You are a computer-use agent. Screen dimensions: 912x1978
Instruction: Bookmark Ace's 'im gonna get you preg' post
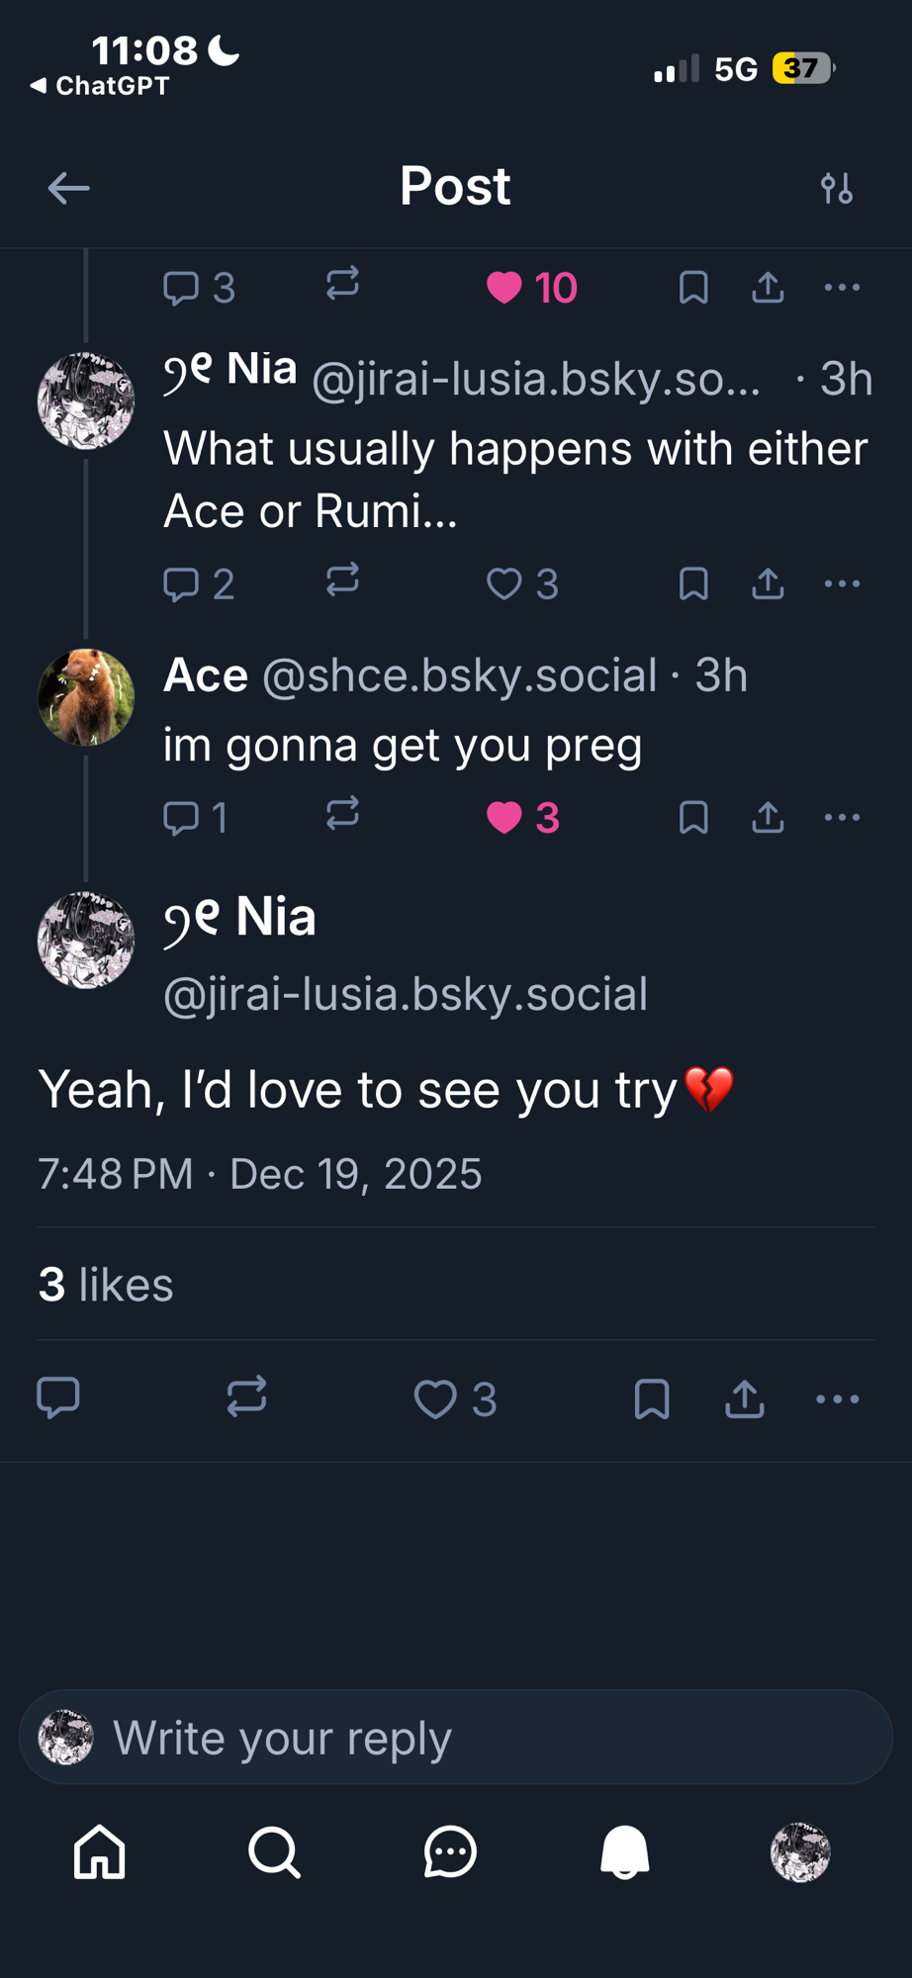[x=693, y=818]
